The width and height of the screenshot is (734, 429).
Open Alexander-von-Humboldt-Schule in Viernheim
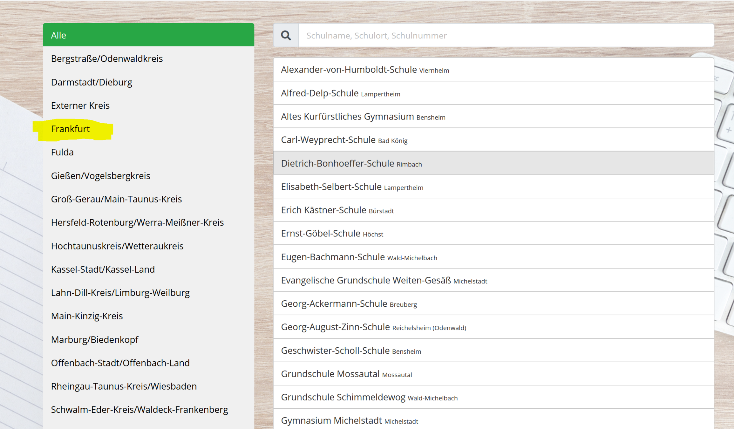click(x=365, y=70)
